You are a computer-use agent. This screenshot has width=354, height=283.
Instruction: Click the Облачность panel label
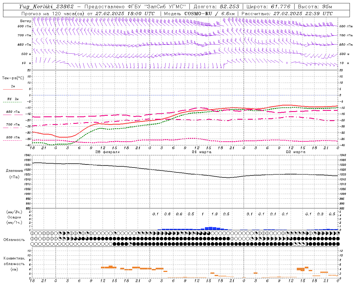tap(14, 240)
